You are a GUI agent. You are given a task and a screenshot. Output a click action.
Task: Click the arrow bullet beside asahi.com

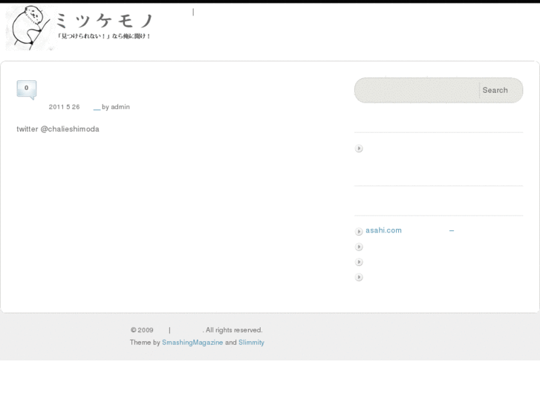click(x=359, y=231)
